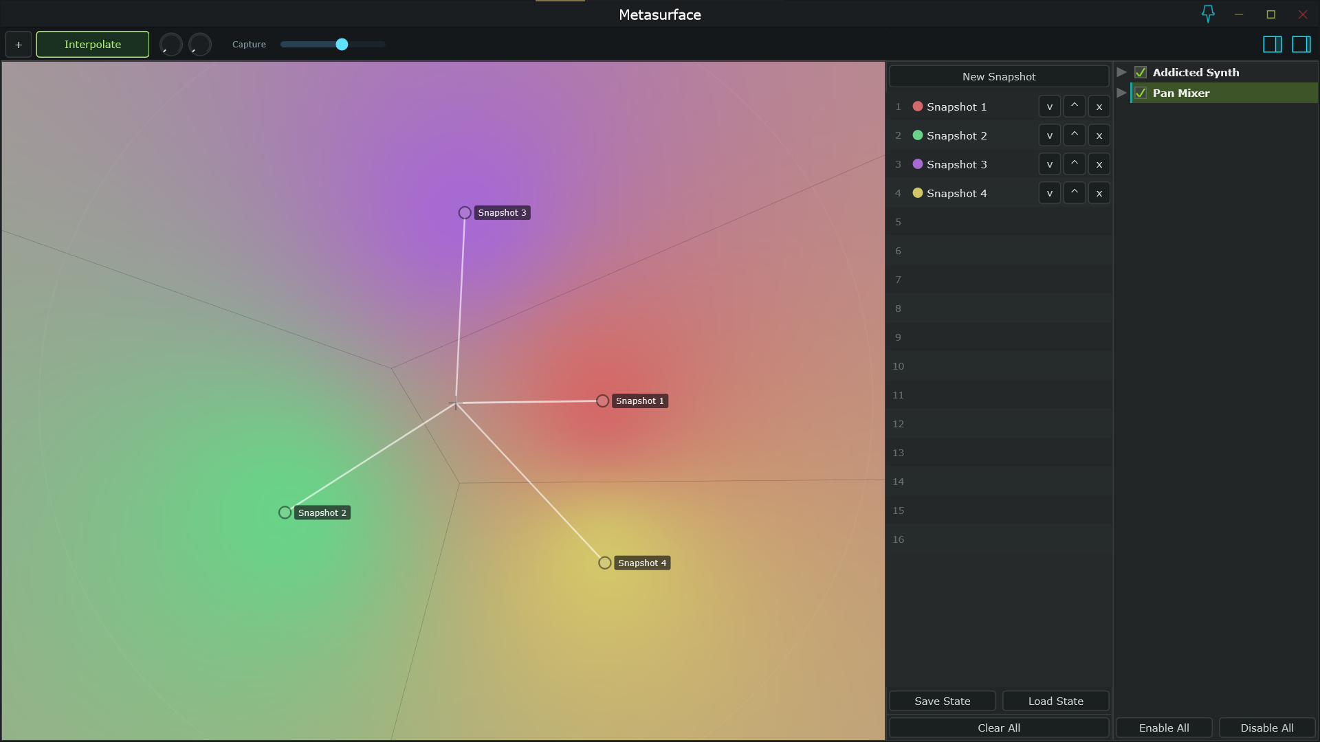The width and height of the screenshot is (1320, 742).
Task: Click the plus add button in toolbar
Action: tap(19, 45)
